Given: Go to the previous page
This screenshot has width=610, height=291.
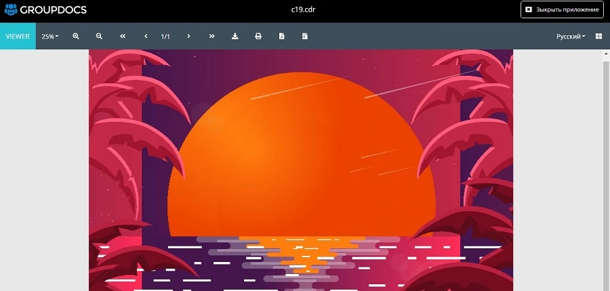Looking at the screenshot, I should tap(146, 36).
